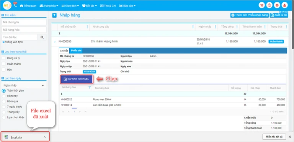This screenshot has height=142, width=294.
Task: Check the Hủy status filter
Action: coord(3,70)
